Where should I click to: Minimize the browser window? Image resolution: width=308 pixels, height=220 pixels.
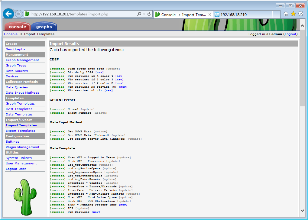click(x=280, y=6)
